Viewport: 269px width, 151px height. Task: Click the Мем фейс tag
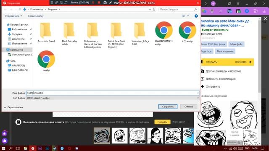pyautogui.click(x=236, y=44)
